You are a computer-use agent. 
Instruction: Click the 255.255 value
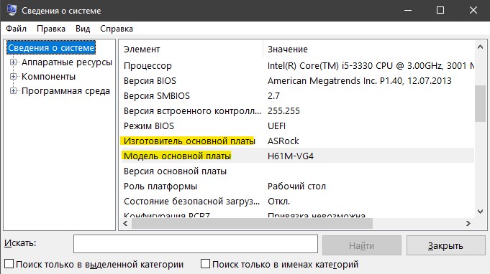pos(283,111)
